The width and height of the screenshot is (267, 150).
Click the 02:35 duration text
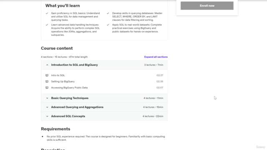click(x=160, y=82)
